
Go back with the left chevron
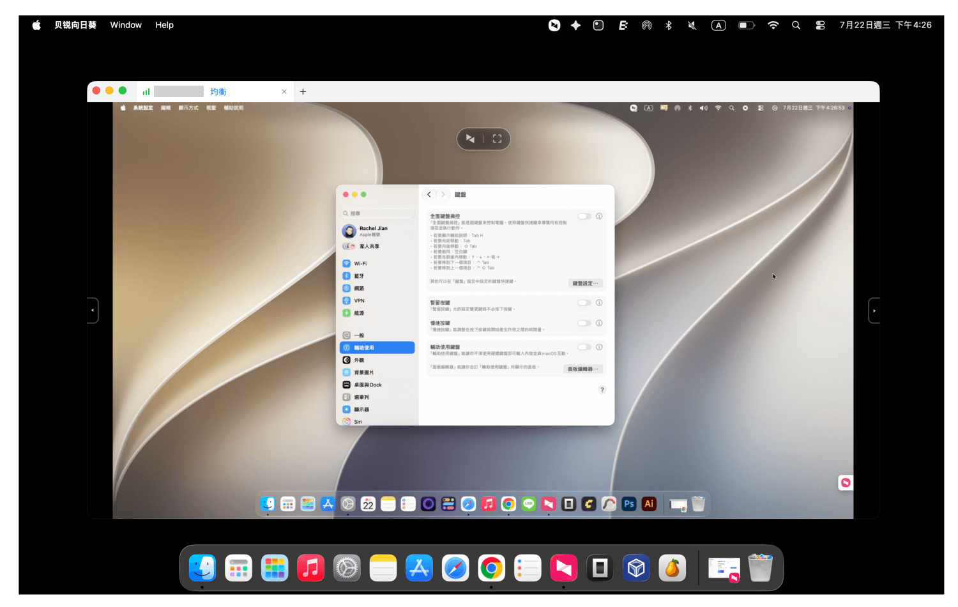pos(429,194)
